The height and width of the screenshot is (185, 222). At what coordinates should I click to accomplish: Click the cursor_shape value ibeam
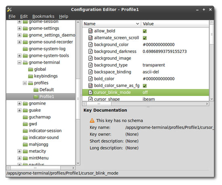[149, 99]
